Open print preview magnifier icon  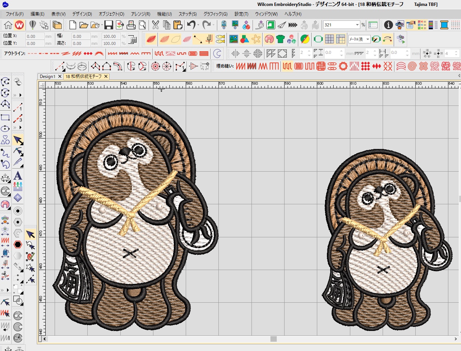coord(142,25)
